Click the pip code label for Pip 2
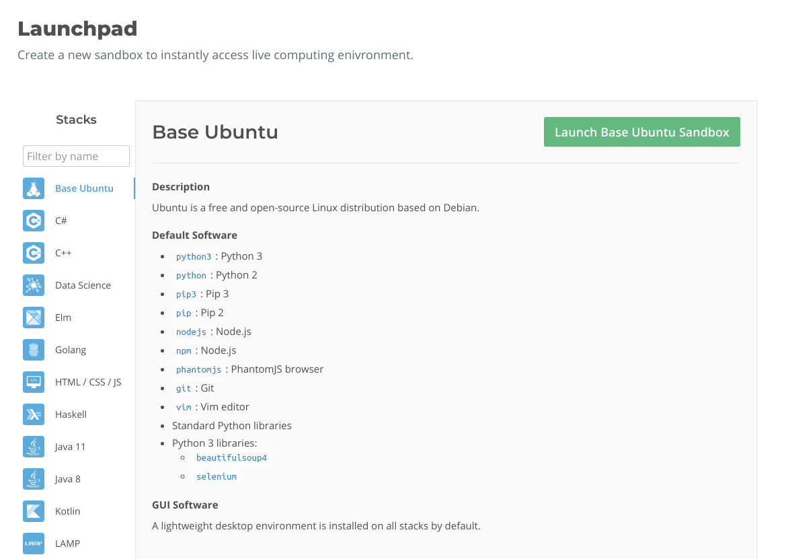The image size is (788, 559). pyautogui.click(x=184, y=313)
